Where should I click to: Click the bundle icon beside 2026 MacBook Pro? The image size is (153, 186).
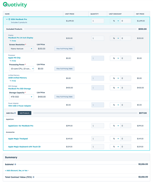(x=9, y=19)
